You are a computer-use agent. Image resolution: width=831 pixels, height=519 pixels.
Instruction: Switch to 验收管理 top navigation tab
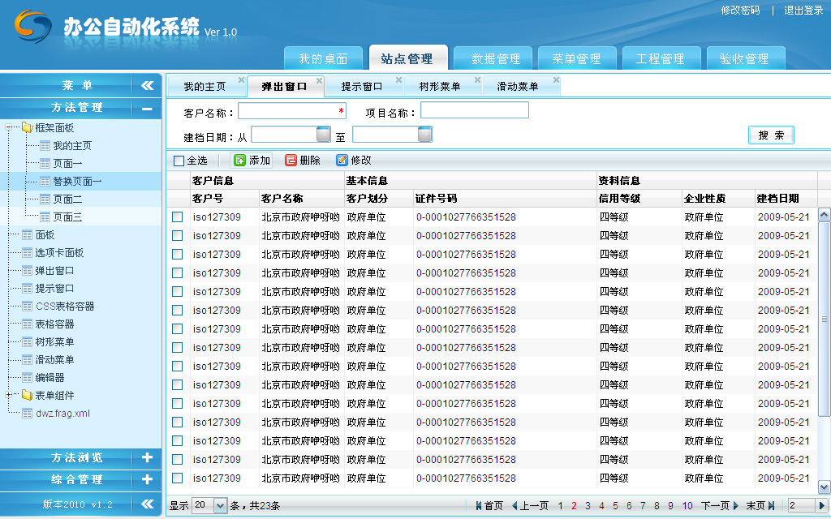coord(745,58)
